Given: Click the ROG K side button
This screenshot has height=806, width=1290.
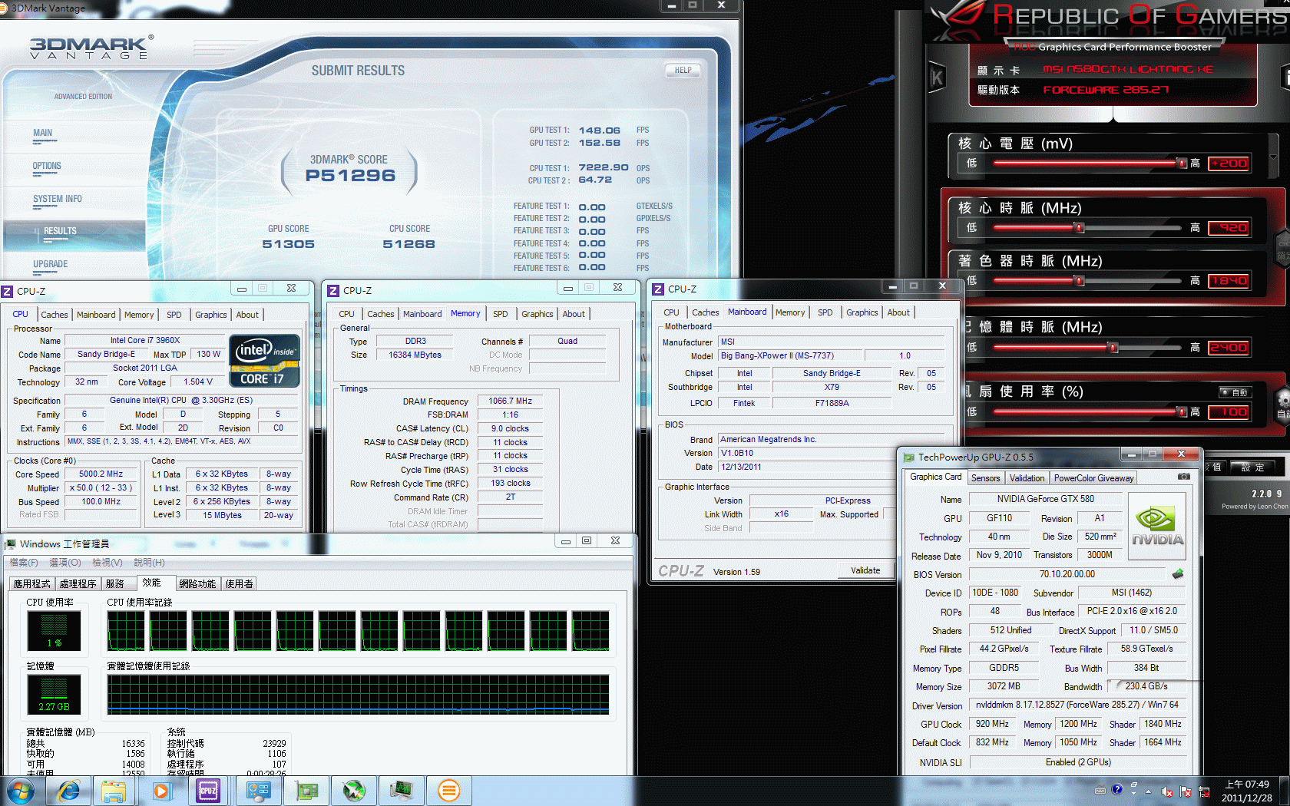Looking at the screenshot, I should click(937, 78).
